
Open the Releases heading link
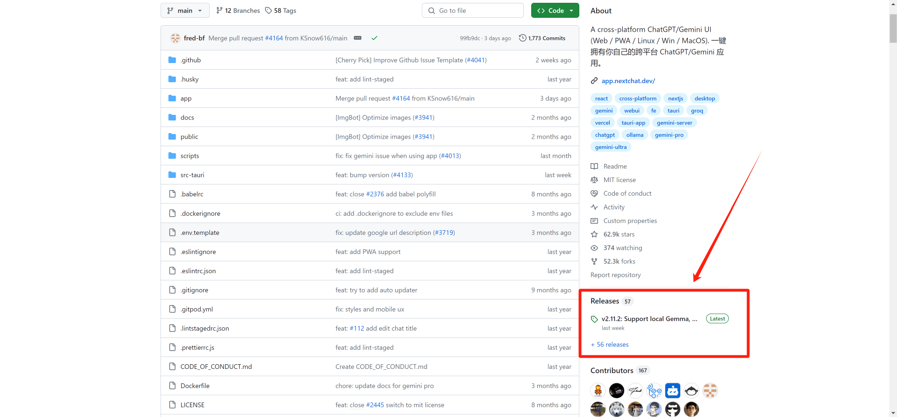click(605, 301)
